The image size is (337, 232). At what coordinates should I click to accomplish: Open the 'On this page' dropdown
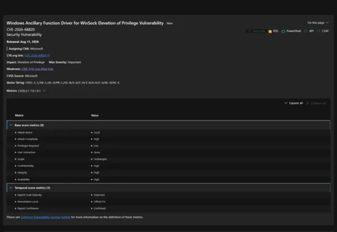pos(318,22)
